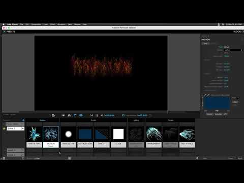Select the white Color block thumbnail
The image size is (244, 183).
(x=118, y=134)
